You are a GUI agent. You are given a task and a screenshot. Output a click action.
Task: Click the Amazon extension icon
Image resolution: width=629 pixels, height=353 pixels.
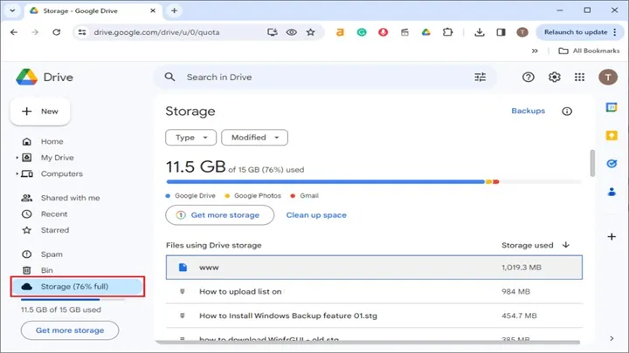340,32
